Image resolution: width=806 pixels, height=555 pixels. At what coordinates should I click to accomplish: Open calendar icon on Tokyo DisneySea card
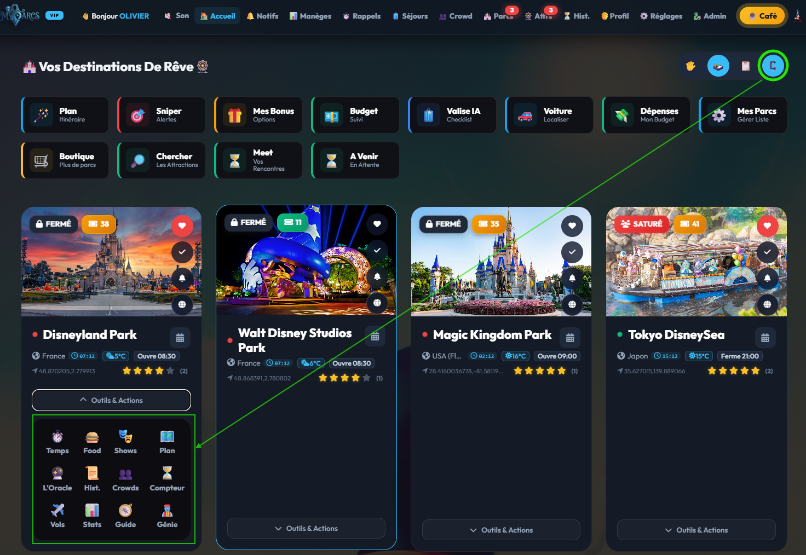coord(765,338)
